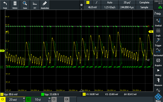The image size is (163, 102).
Task: Toggle channel C1 on the bottom bar
Action: tap(3, 99)
